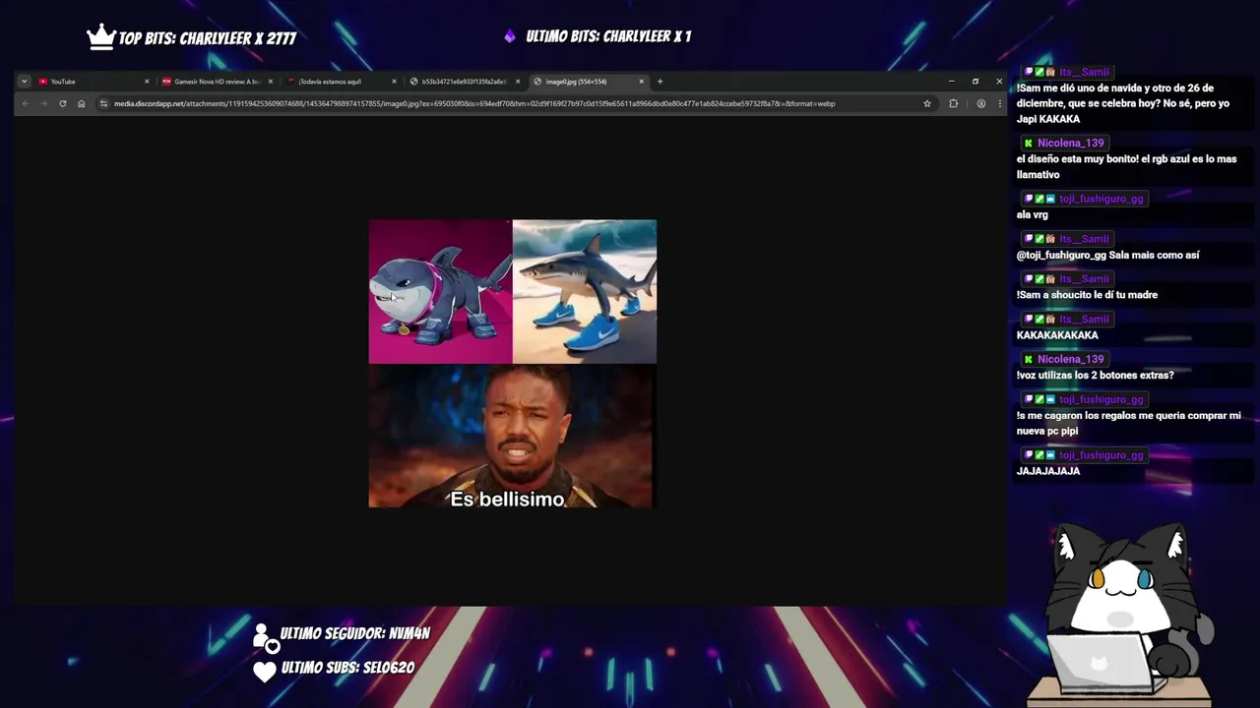This screenshot has width=1260, height=708.
Task: Click the '!voz utilizas los 2 botones extras?' message
Action: (1095, 376)
